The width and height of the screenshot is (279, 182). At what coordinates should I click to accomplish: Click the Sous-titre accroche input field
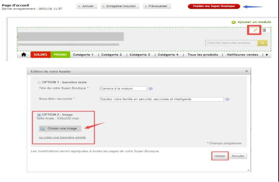pyautogui.click(x=162, y=99)
